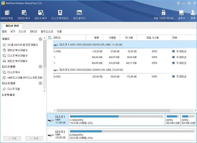Viewport: 197px width, 143px height.
Task: Click 디스크 지움 in sidebar
Action: tap(11, 89)
